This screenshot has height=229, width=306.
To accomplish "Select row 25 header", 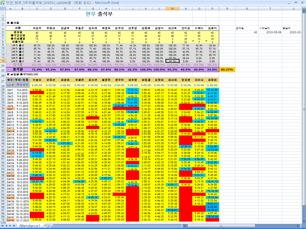I will [x=3, y=70].
